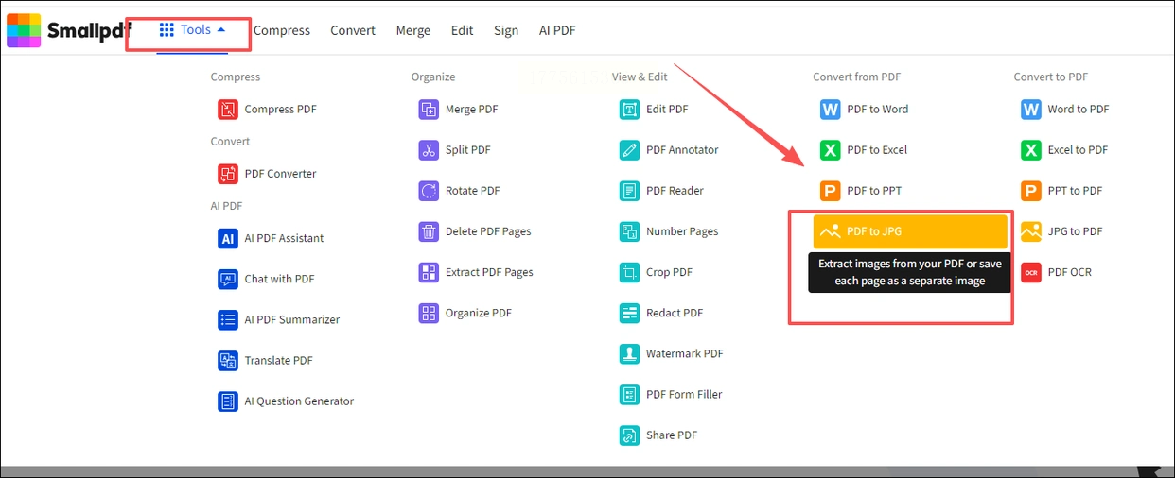Open the PDF Annotator link
The width and height of the screenshot is (1175, 478).
[683, 150]
